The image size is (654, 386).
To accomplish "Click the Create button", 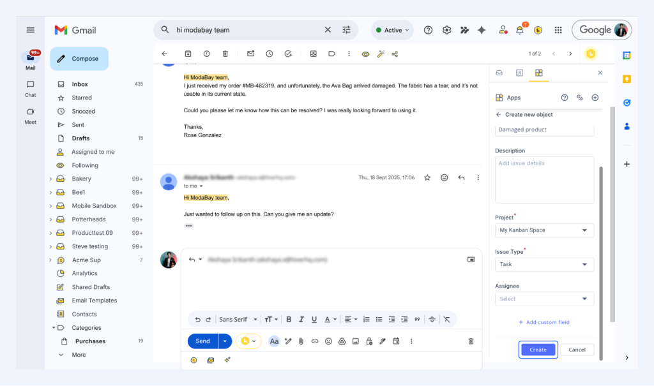I will pos(538,350).
